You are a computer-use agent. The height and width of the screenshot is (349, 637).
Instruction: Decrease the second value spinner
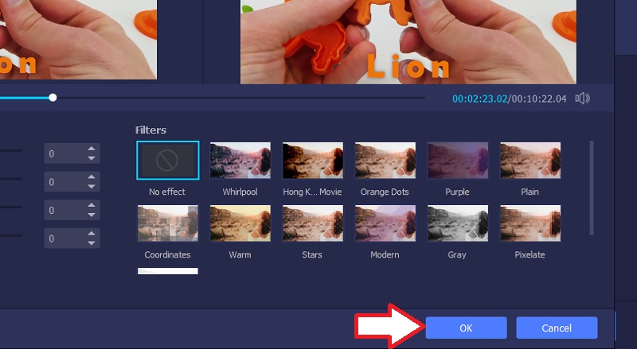tap(92, 187)
